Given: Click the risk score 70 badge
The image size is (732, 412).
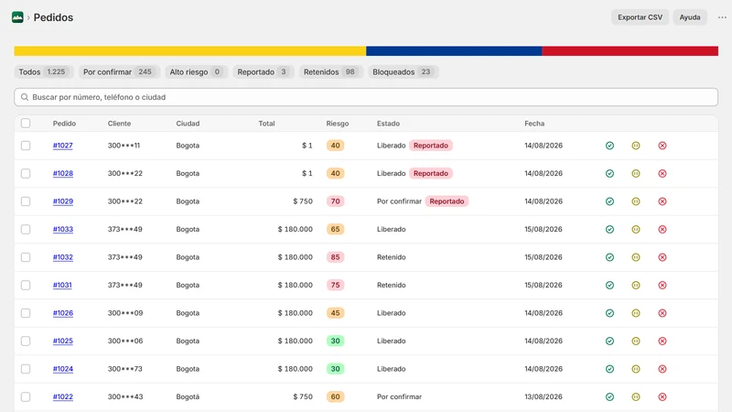Looking at the screenshot, I should click(335, 201).
